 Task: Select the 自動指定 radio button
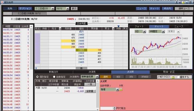[x=54, y=77]
